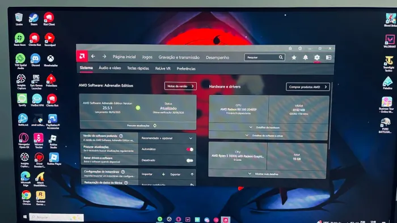Viewport: 397px width, 223px height.
Task: Open the Discord desktop icon
Action: click(35, 60)
